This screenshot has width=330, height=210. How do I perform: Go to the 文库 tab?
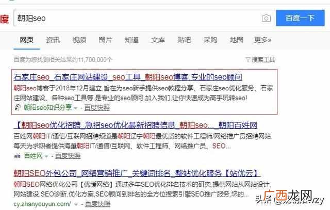tap(158, 40)
